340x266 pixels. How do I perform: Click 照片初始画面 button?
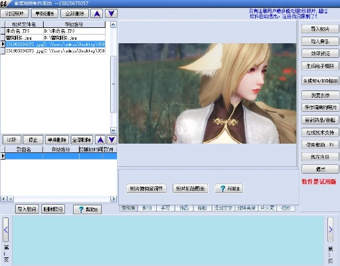tap(191, 188)
